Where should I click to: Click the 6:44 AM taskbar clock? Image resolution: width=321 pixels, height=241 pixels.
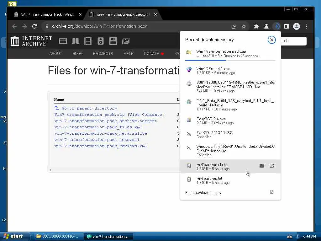(309, 236)
